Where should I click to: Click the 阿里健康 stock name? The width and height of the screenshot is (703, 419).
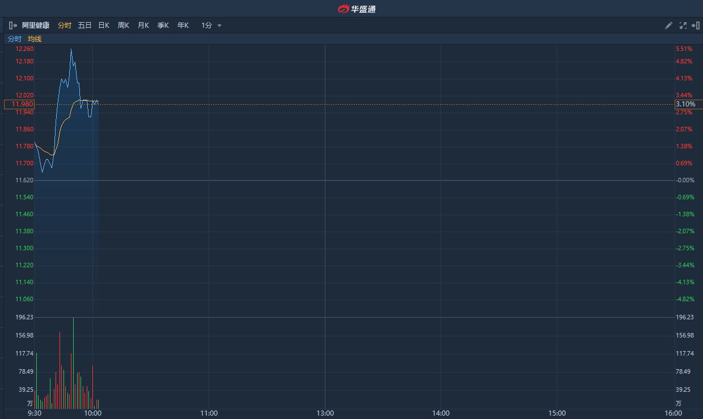[x=36, y=25]
